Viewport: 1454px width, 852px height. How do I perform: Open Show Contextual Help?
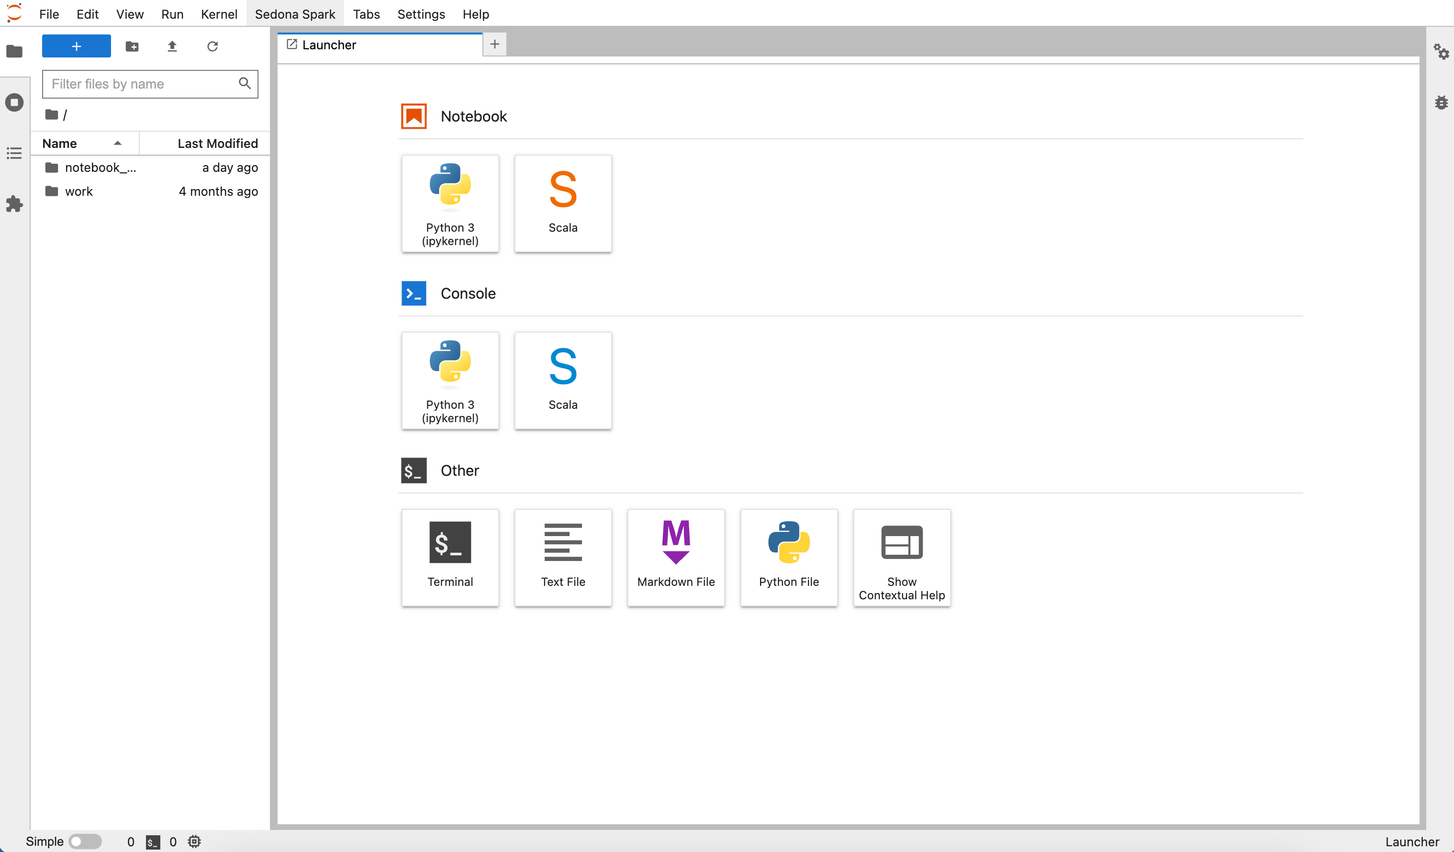click(901, 557)
